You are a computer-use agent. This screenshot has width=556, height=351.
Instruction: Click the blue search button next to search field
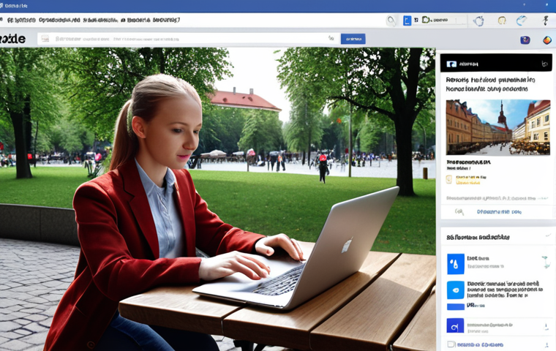353,39
